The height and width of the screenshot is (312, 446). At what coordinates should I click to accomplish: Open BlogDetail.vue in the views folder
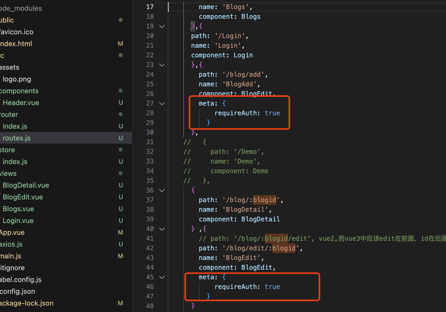pos(26,185)
